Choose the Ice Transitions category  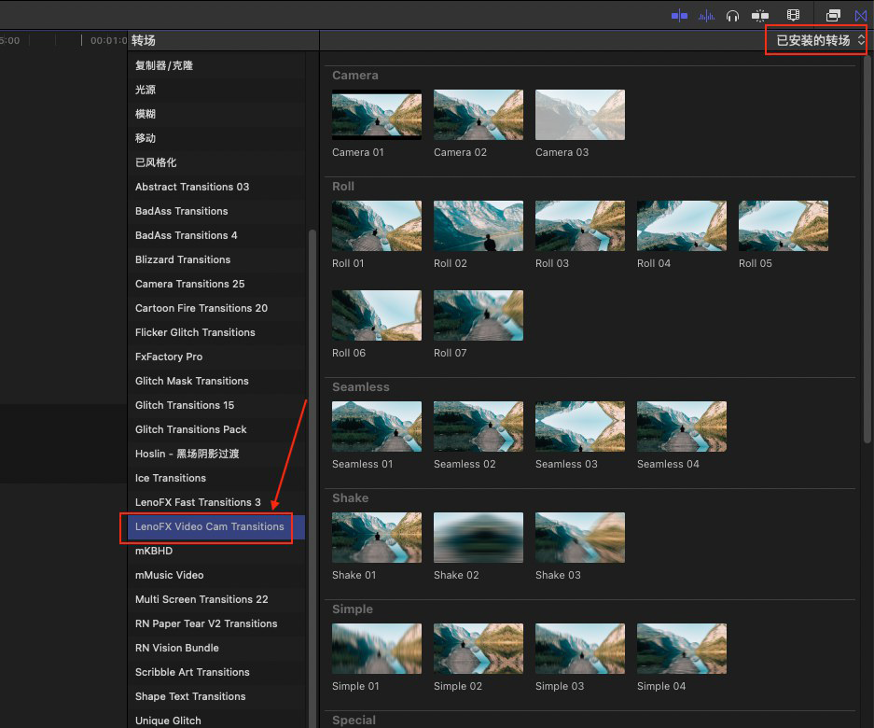[216, 478]
